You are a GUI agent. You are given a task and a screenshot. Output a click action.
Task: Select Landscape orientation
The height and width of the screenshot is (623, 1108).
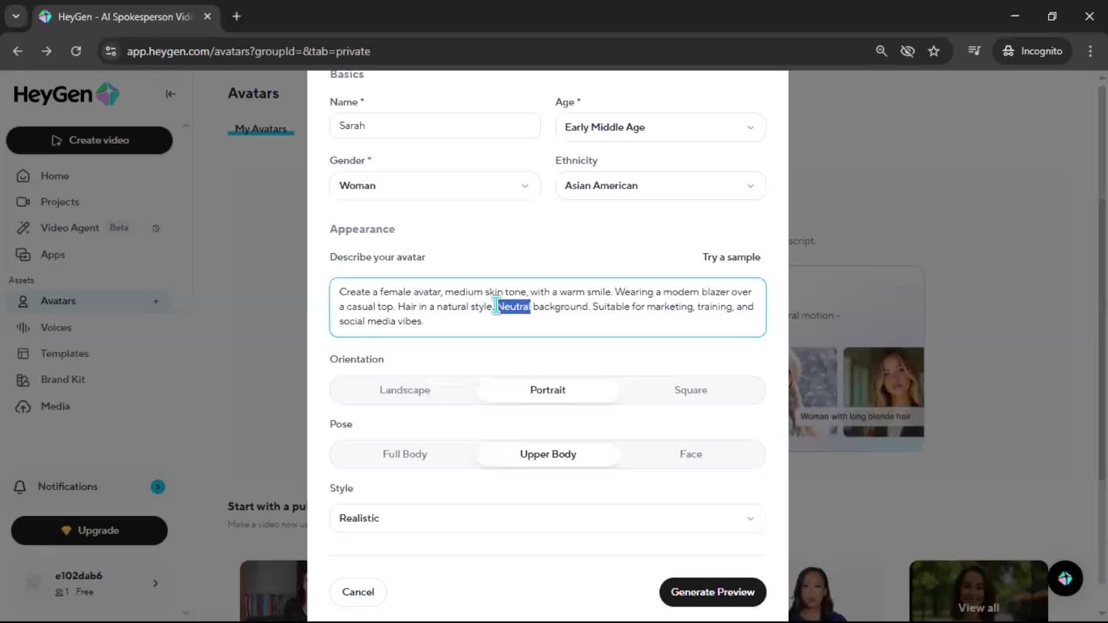pos(405,390)
